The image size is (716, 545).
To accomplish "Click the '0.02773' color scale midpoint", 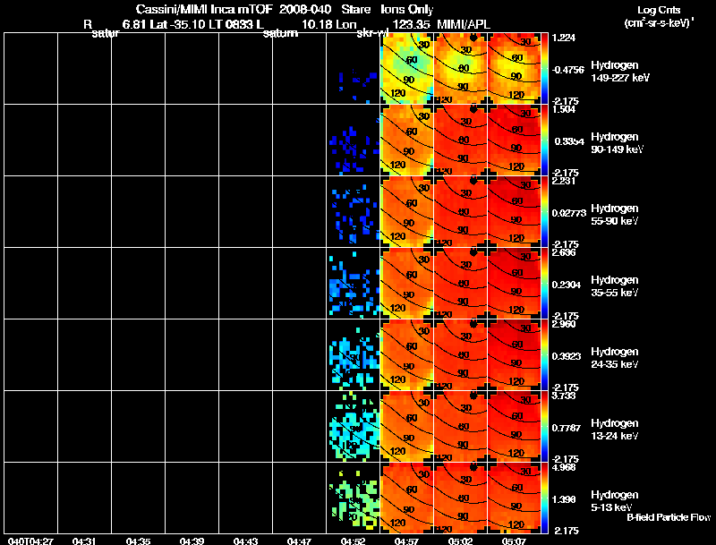I will point(569,213).
